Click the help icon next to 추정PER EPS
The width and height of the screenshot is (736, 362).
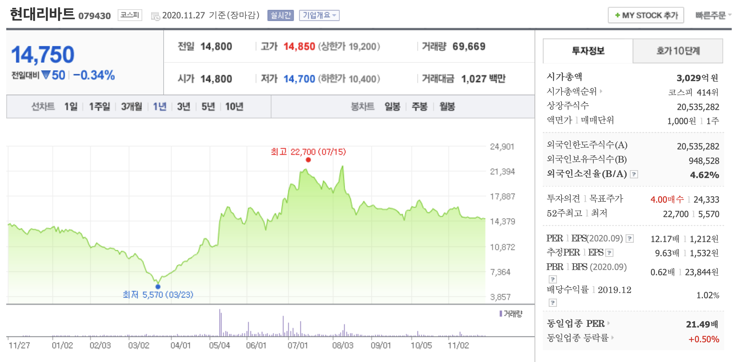(x=609, y=253)
